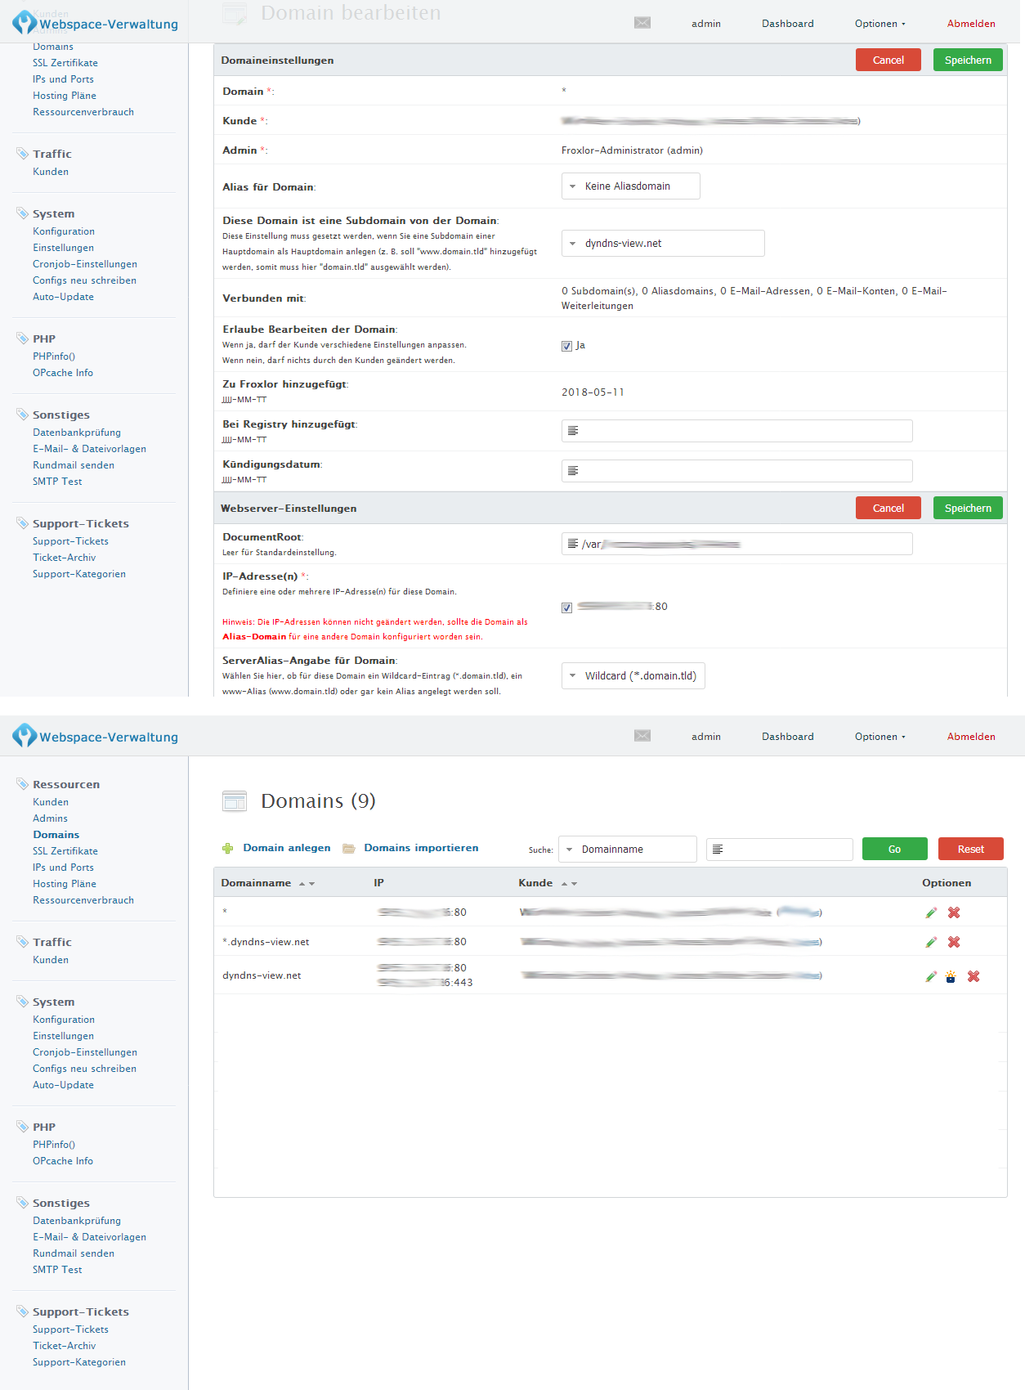
Task: Expand Optionen menu on Domains list page
Action: 880,737
